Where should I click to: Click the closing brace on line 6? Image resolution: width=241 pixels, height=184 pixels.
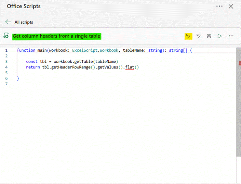(x=18, y=78)
